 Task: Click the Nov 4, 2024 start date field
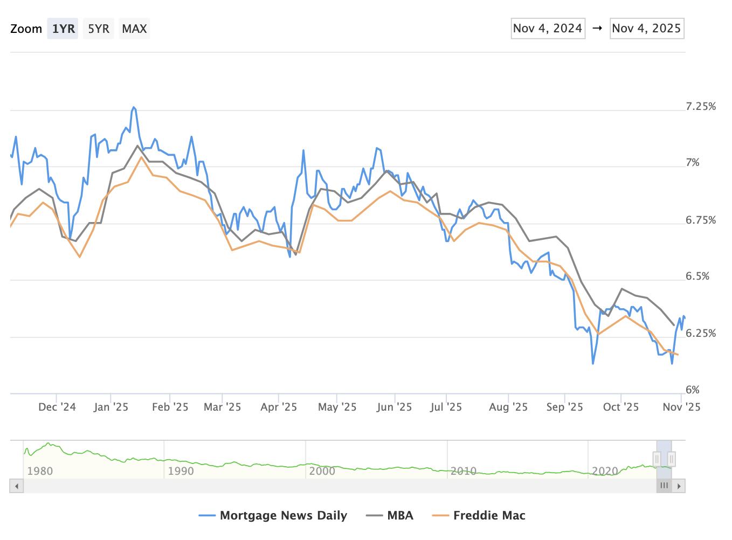click(548, 29)
